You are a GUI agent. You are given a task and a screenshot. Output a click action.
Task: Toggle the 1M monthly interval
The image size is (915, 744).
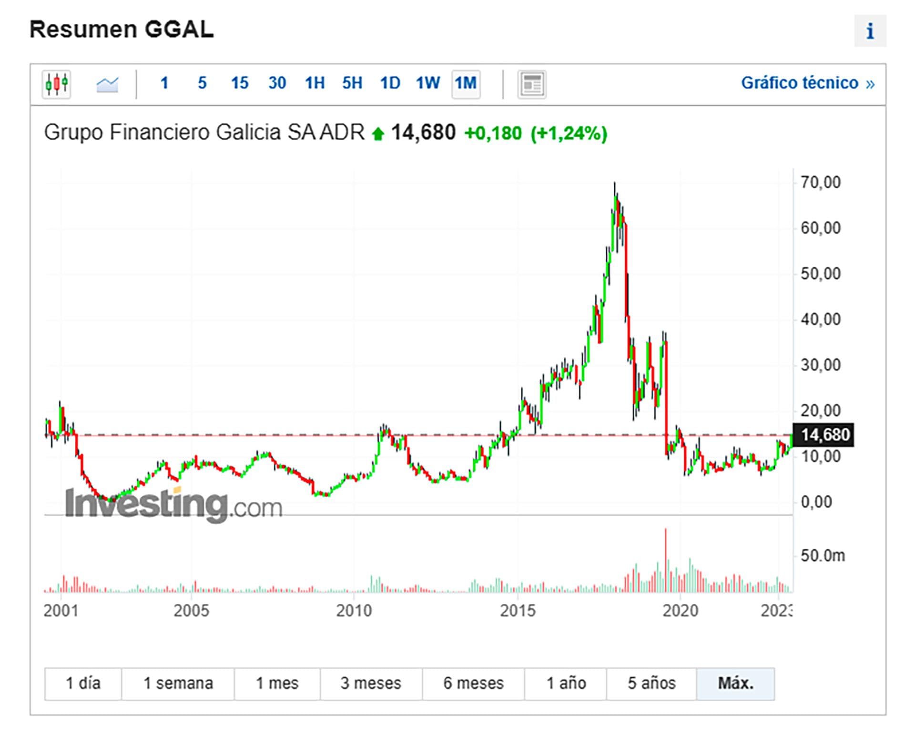pyautogui.click(x=466, y=83)
